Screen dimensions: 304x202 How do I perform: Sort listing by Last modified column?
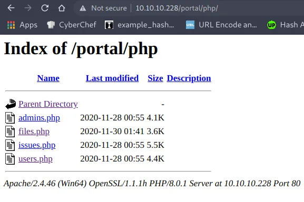pos(112,78)
